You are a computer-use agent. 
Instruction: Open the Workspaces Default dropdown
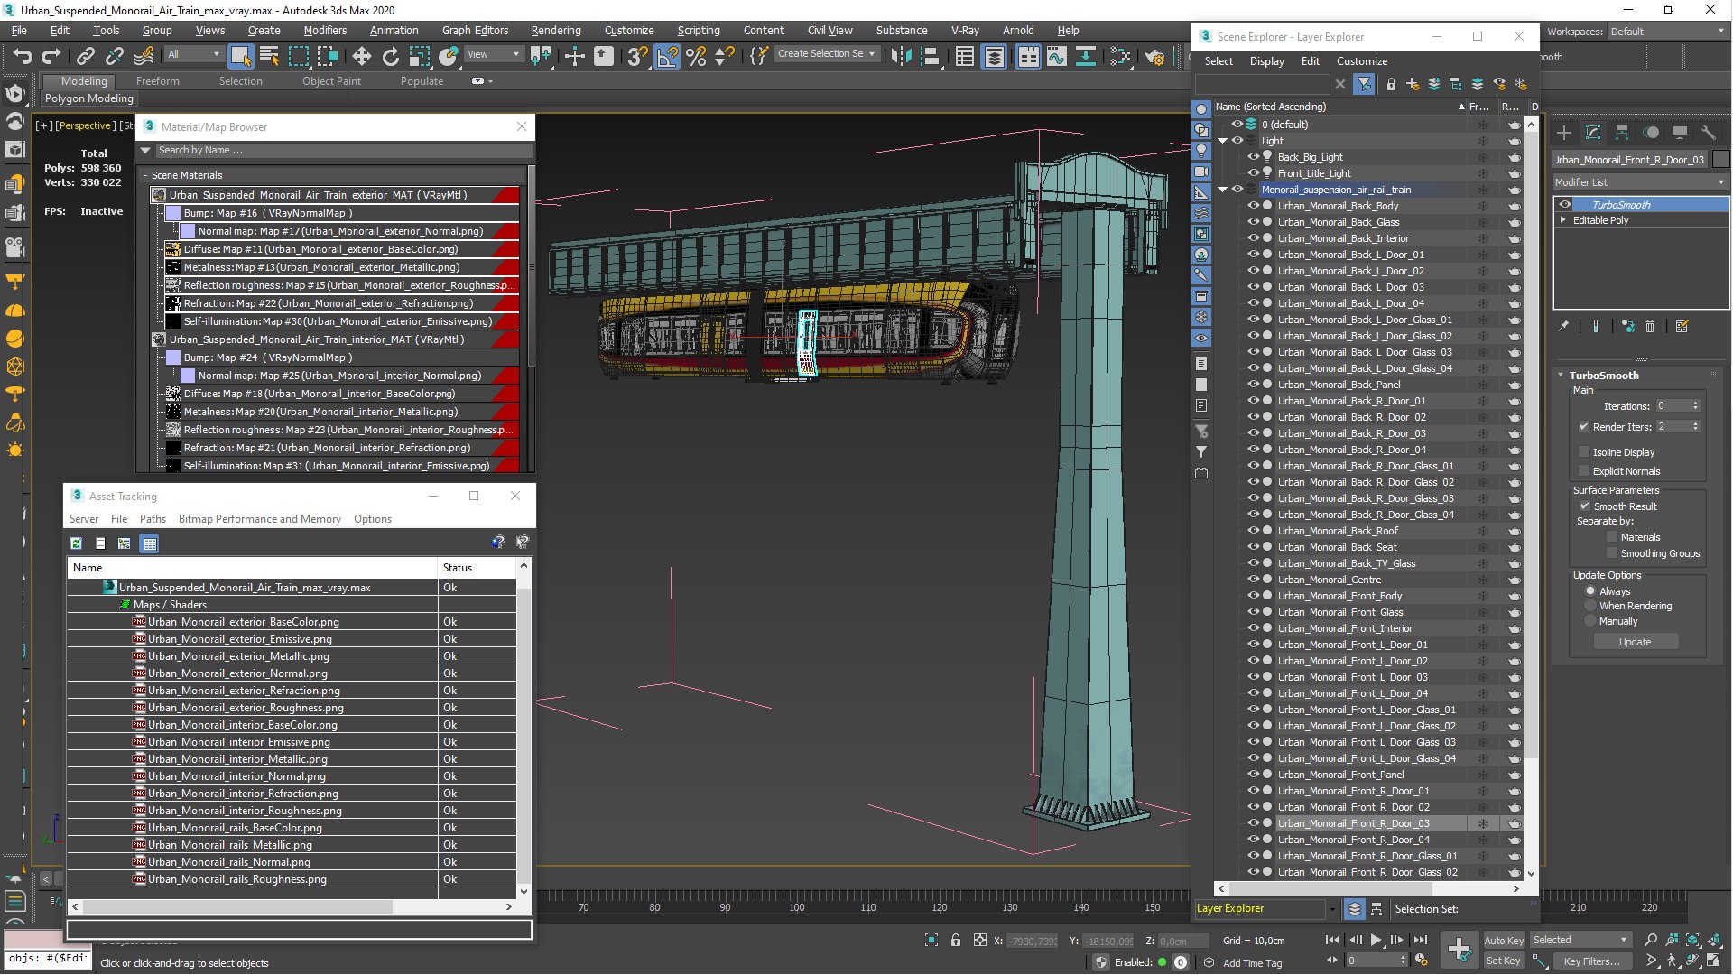tap(1667, 32)
